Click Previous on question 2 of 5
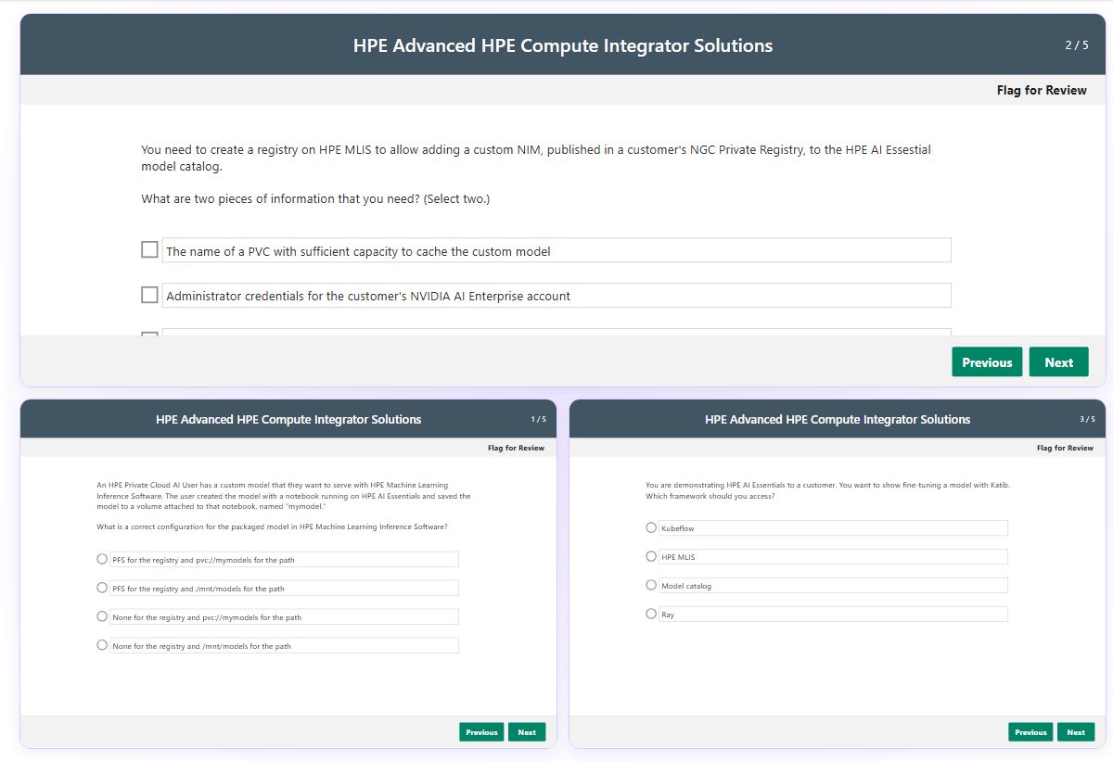The height and width of the screenshot is (761, 1113). coord(987,362)
